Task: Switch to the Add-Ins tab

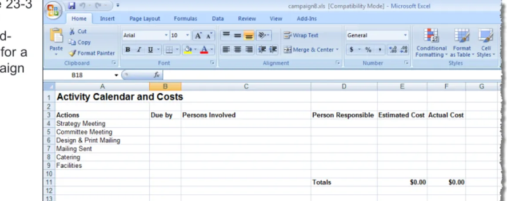Action: pos(307,19)
